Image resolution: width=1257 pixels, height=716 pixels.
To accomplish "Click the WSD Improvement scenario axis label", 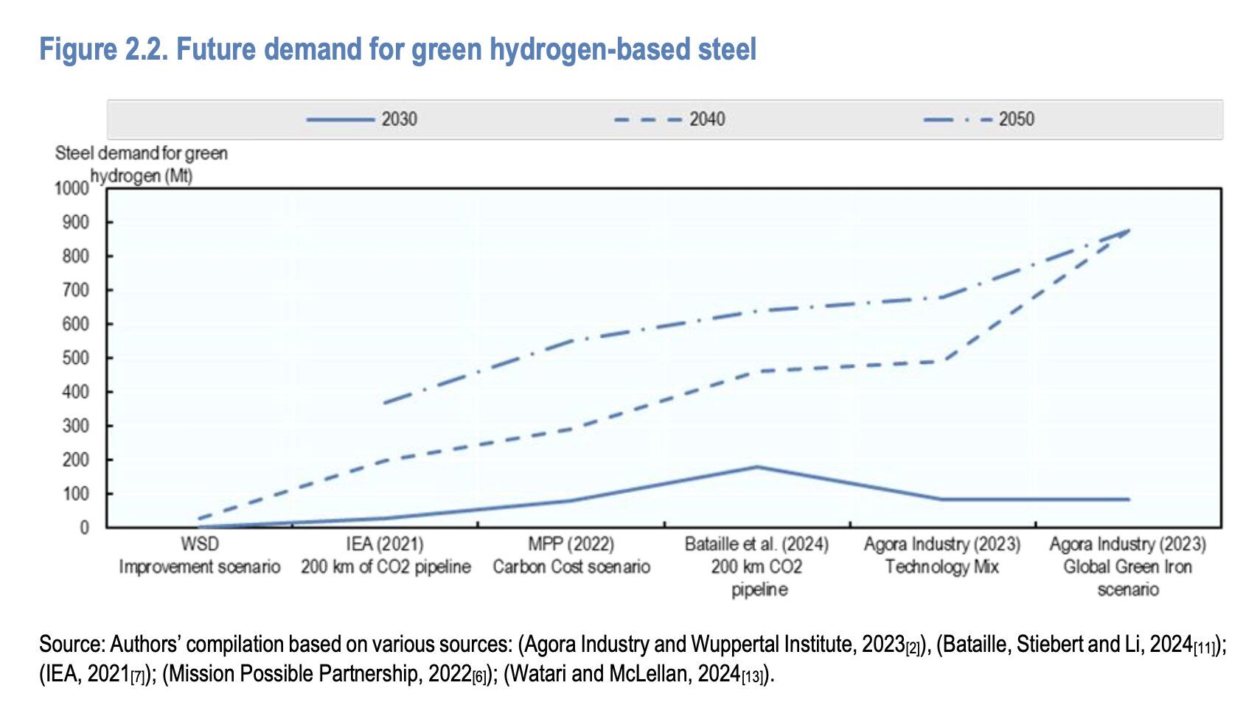I will [x=199, y=556].
